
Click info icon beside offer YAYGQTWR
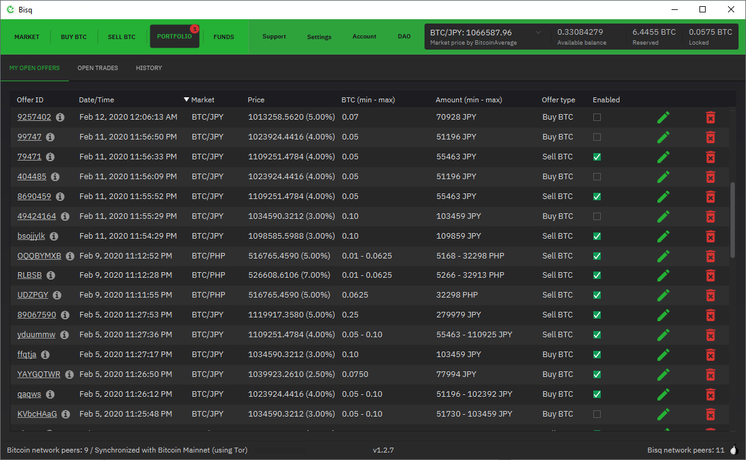coord(70,374)
